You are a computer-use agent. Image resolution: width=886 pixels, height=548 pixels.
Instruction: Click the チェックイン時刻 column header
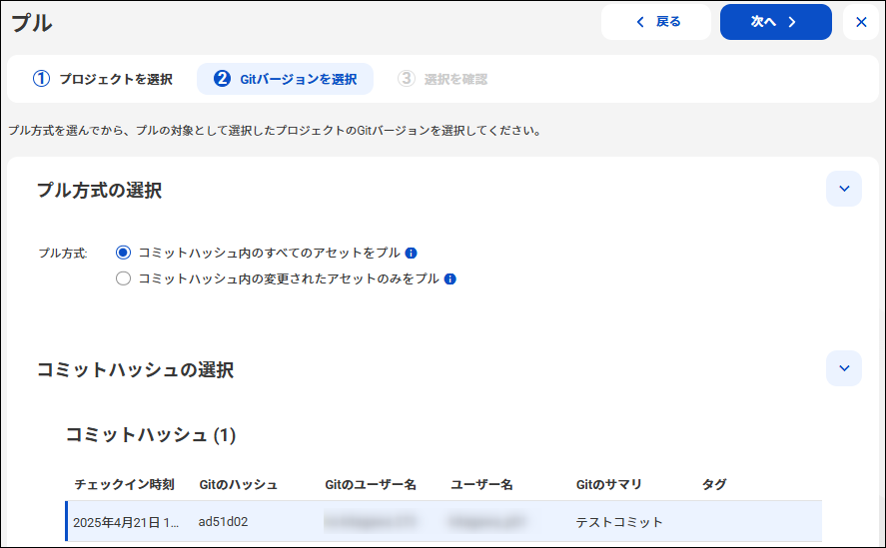pyautogui.click(x=124, y=484)
